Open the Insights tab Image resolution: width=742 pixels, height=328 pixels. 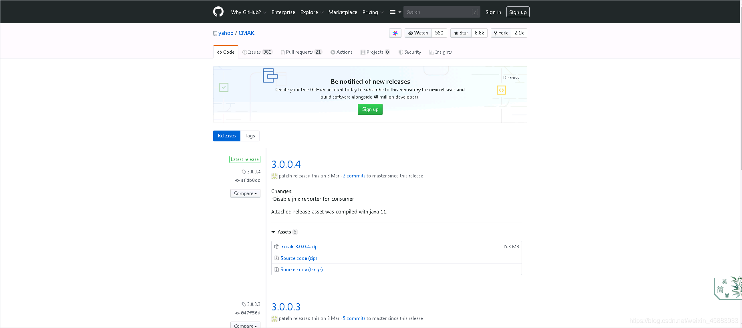coord(440,52)
